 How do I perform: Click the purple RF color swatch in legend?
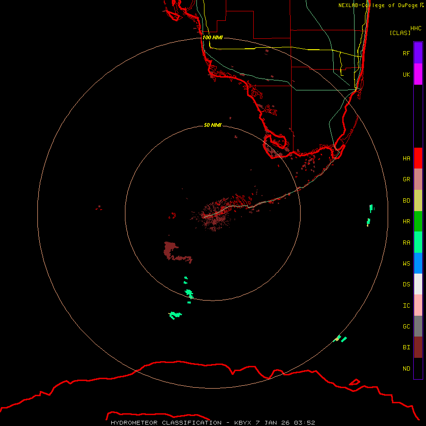coord(418,53)
